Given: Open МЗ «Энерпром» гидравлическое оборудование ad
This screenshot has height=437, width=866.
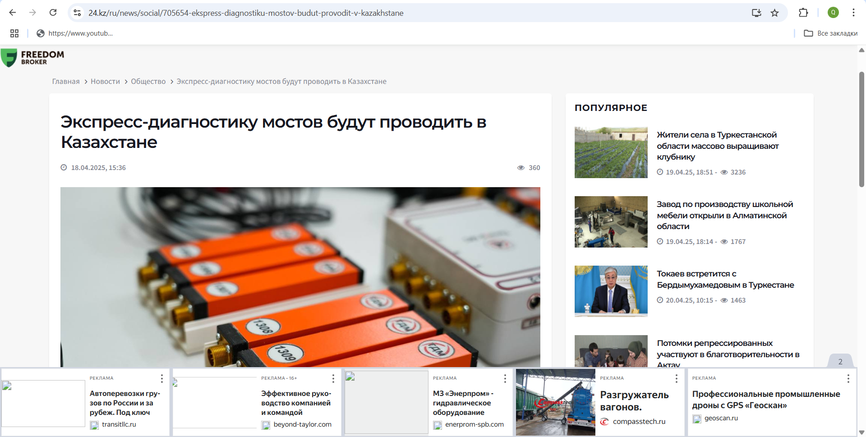Looking at the screenshot, I should [463, 403].
